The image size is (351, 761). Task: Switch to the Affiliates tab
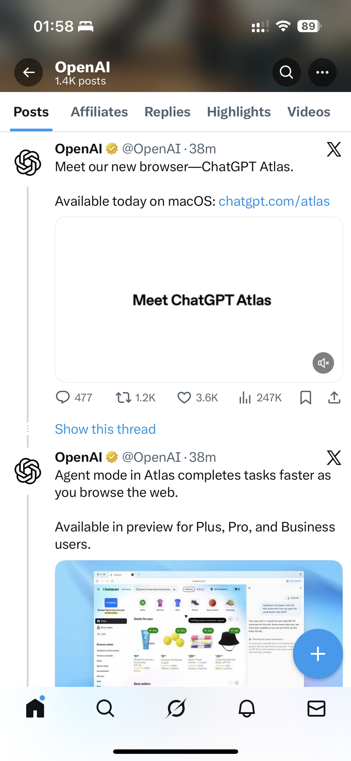click(x=99, y=112)
